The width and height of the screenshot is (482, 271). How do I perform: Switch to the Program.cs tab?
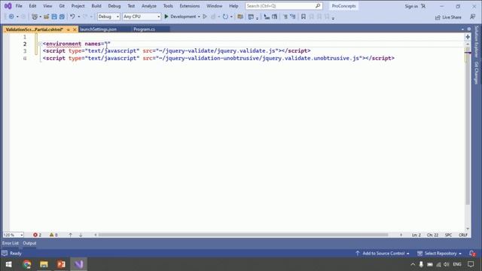(144, 29)
